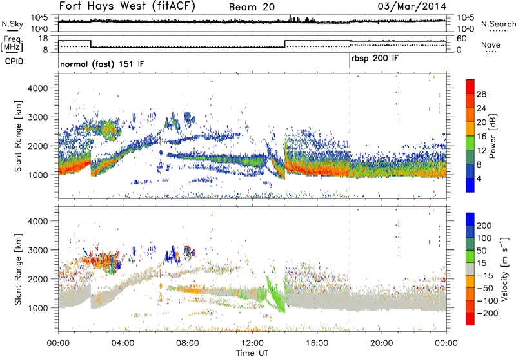Click velocity colorbar value '200'
The width and height of the screenshot is (516, 357).
coord(484,226)
